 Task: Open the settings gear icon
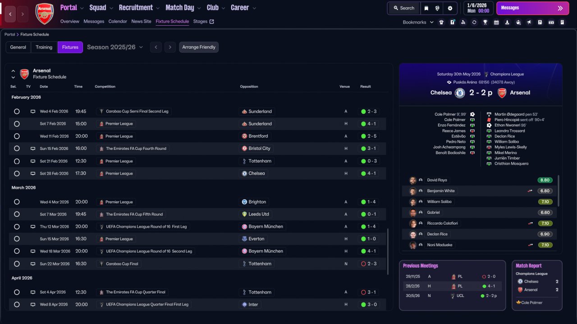pyautogui.click(x=450, y=8)
